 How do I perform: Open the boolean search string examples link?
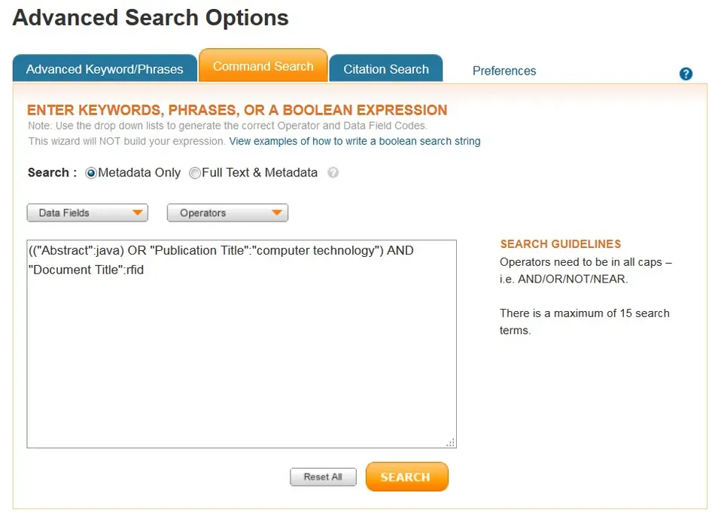(354, 141)
